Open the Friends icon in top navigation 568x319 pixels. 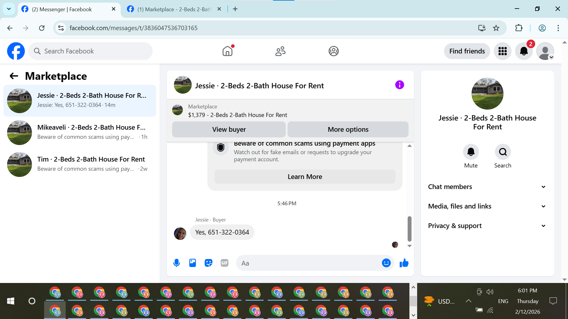click(x=280, y=51)
